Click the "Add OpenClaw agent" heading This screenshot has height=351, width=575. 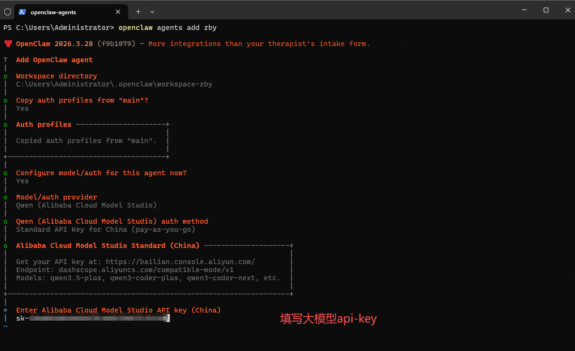[x=54, y=60]
